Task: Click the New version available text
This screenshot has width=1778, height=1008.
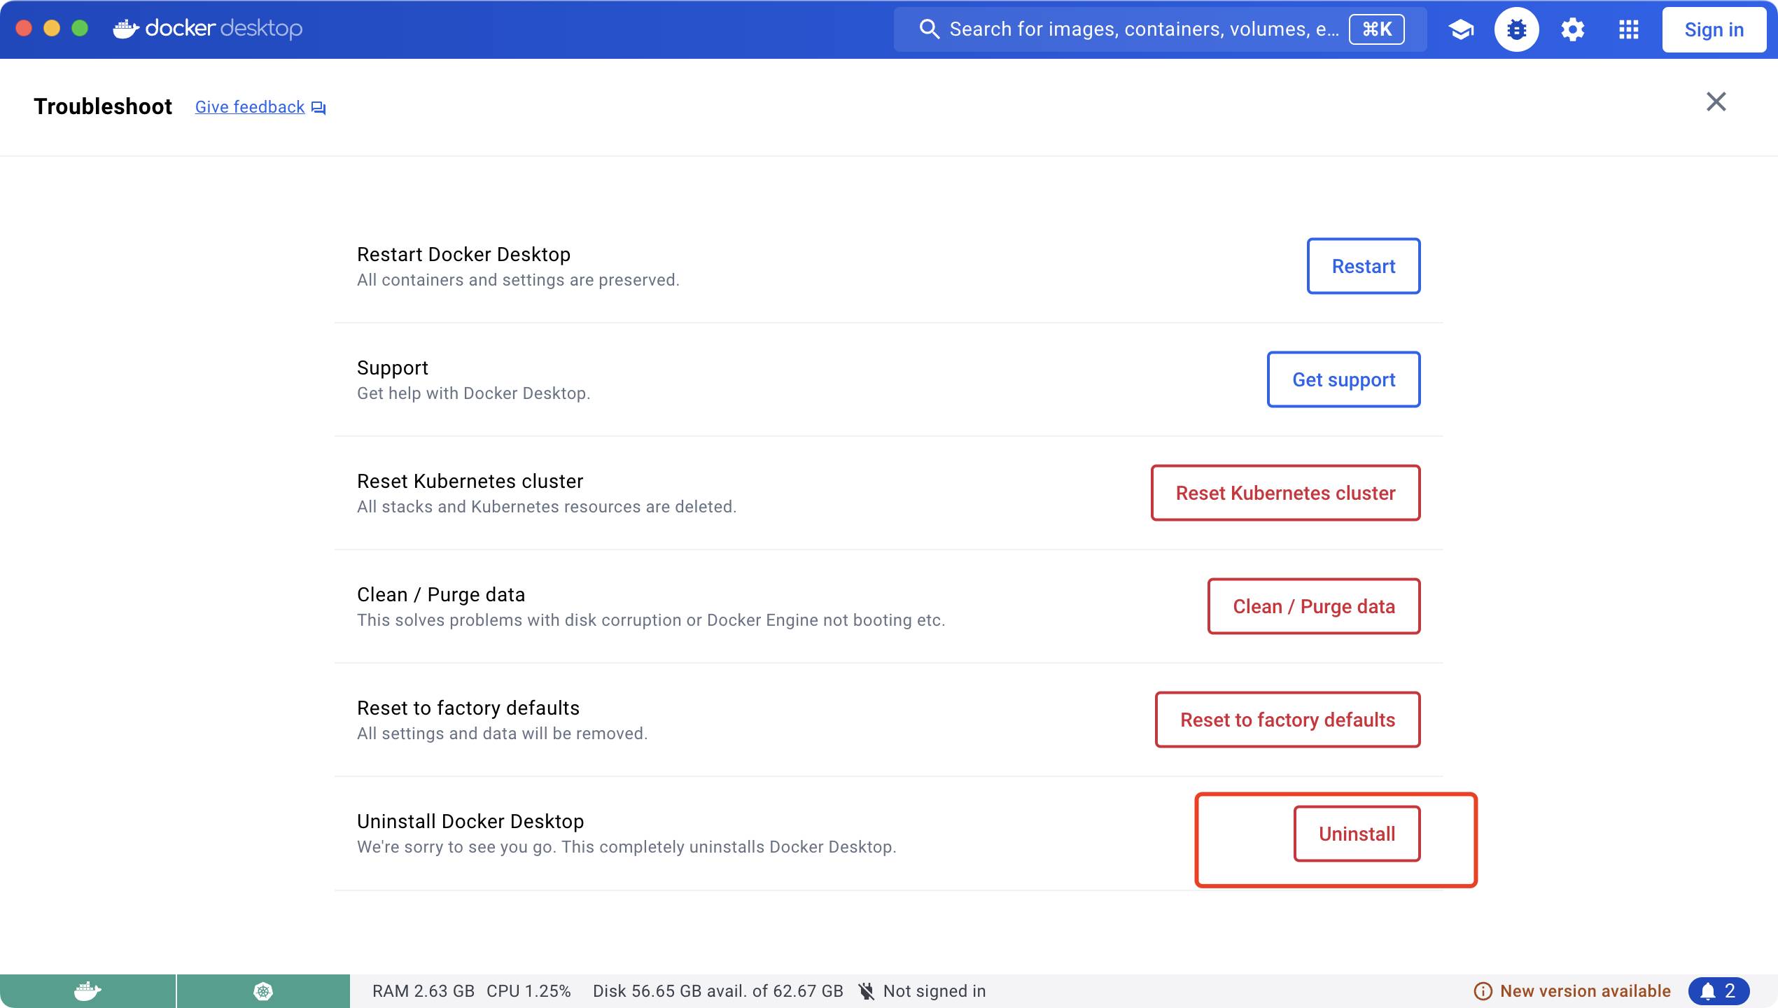Action: click(x=1585, y=991)
